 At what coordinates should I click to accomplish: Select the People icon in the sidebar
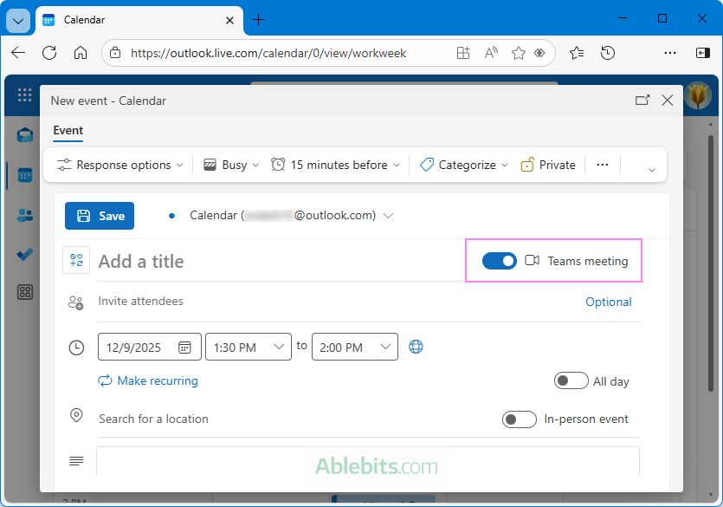click(25, 215)
